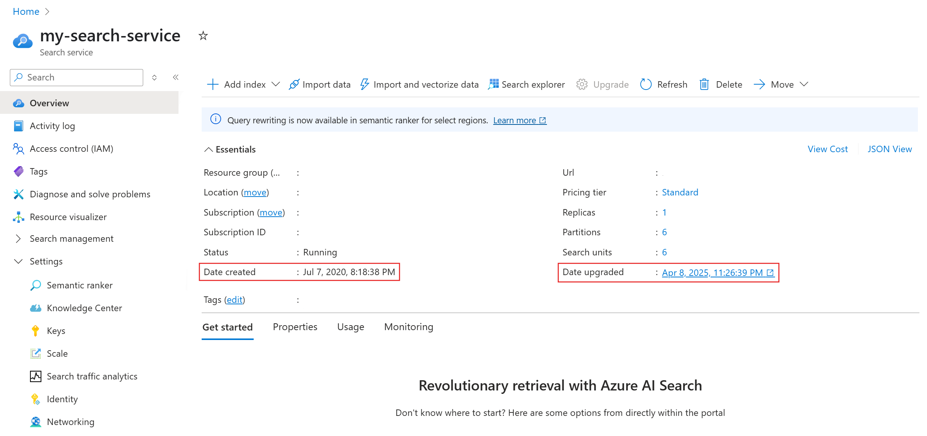Expand the Search management group

tap(18, 238)
